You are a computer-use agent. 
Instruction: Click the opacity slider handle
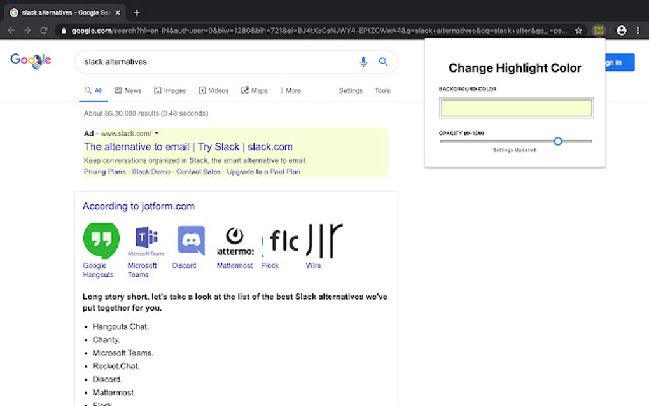[x=558, y=141]
